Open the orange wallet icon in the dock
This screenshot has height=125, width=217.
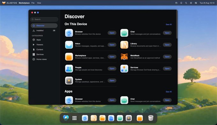(102, 118)
